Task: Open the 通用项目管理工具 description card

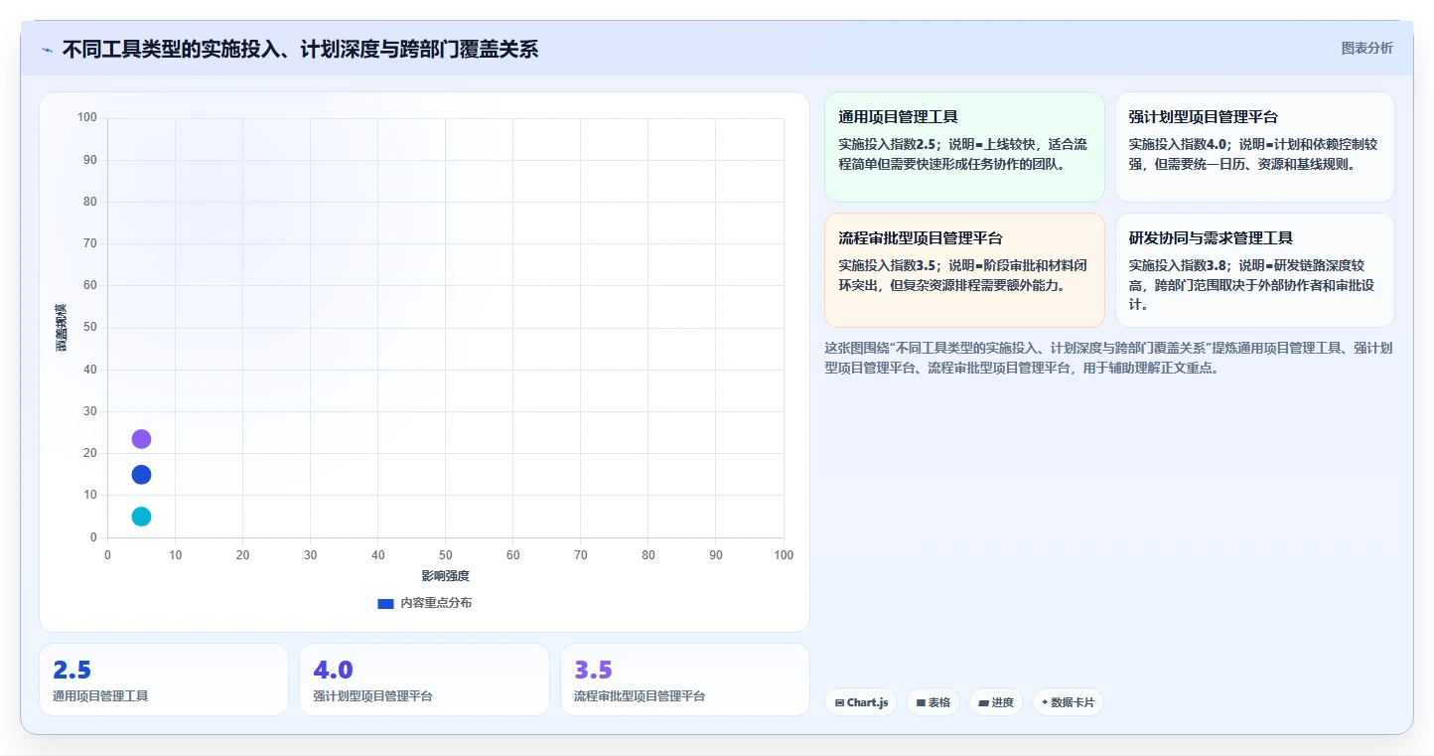Action: (x=964, y=147)
